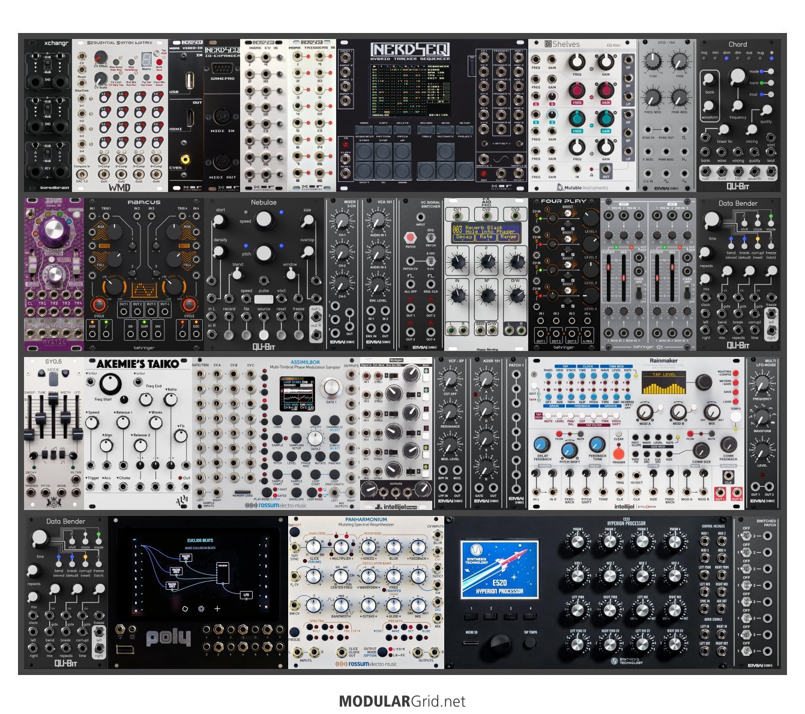Image resolution: width=805 pixels, height=714 pixels.
Task: Click the Matrix digit display on Sequential Switch Matrix
Action: pyautogui.click(x=145, y=61)
